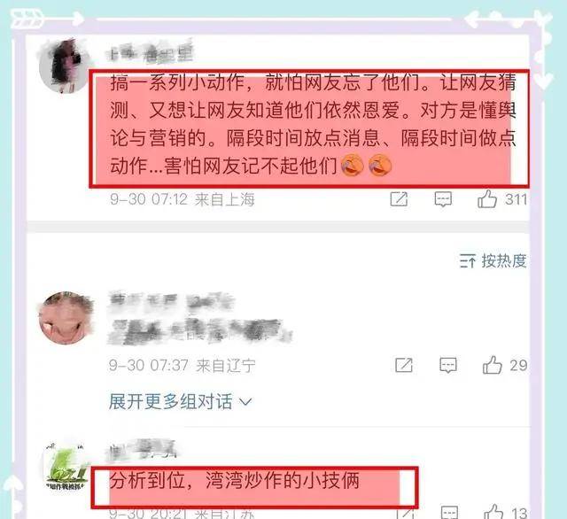This screenshot has height=519, width=567.
Task: Reply to the 湾湾炒作 comment
Action: (449, 513)
